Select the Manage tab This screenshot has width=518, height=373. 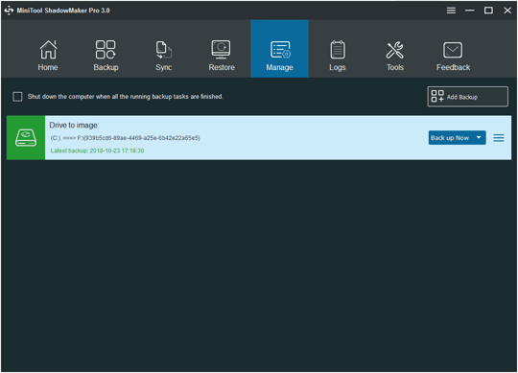click(279, 49)
